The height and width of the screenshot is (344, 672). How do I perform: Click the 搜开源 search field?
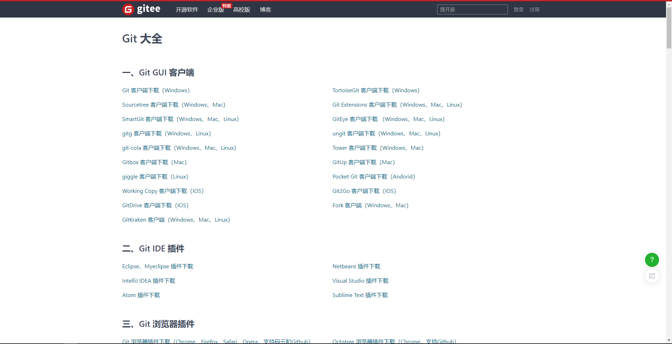[x=472, y=9]
